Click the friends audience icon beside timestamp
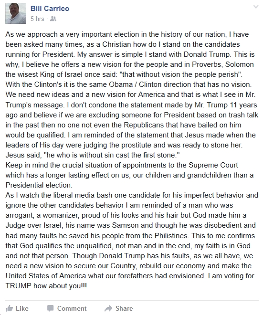Viewport: 263px width, 315px height. pos(53,19)
